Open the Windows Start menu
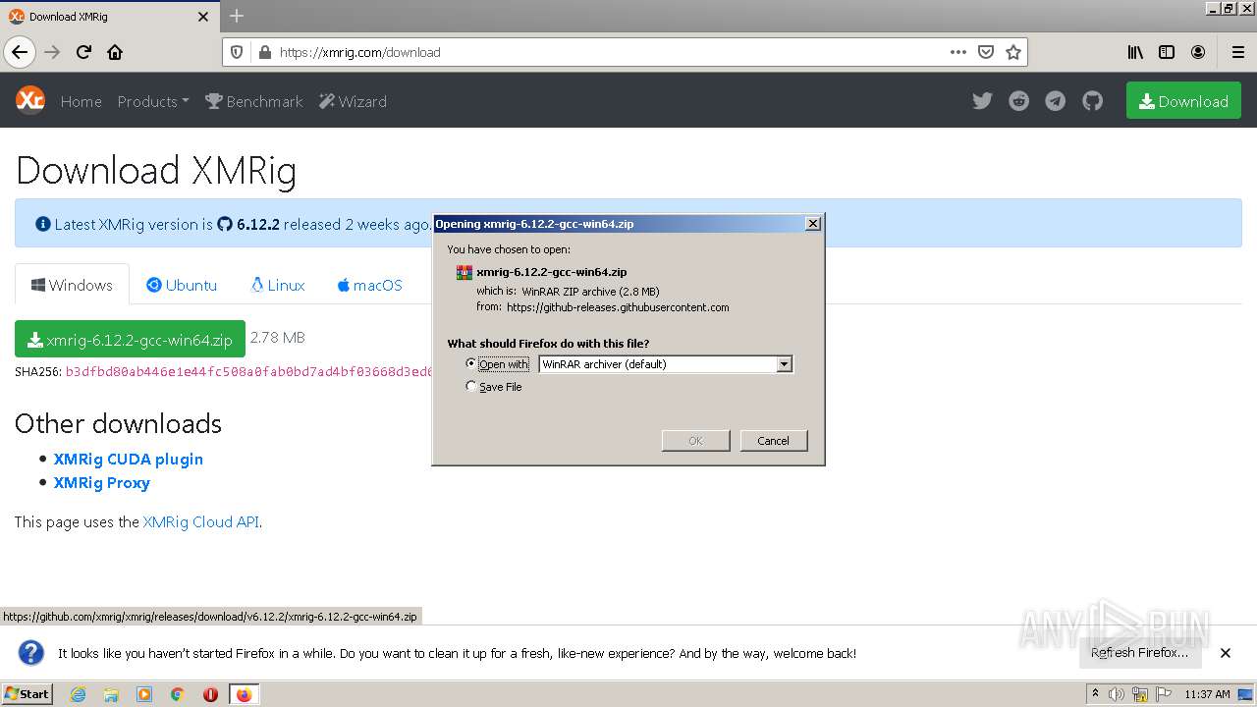Viewport: 1257px width, 707px height. point(27,694)
